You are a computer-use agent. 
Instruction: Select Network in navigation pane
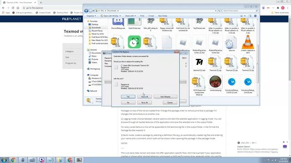click(x=93, y=91)
